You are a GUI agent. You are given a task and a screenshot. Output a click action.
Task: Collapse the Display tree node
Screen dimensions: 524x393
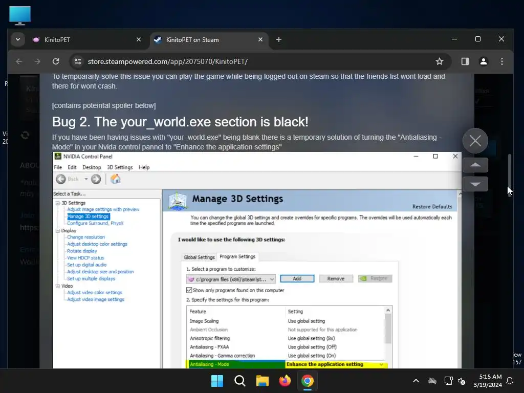(57, 231)
